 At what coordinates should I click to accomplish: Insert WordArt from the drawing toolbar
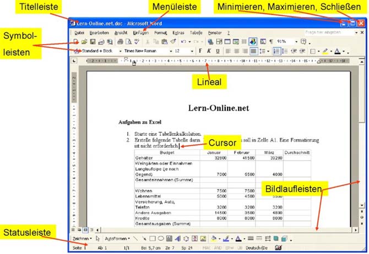[x=178, y=239]
